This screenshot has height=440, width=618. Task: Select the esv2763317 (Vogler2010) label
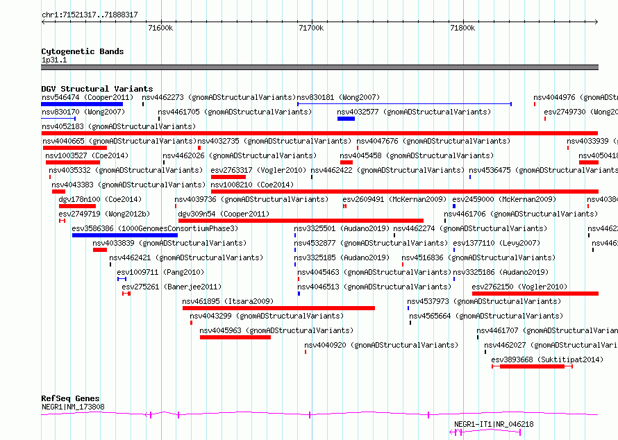point(258,170)
